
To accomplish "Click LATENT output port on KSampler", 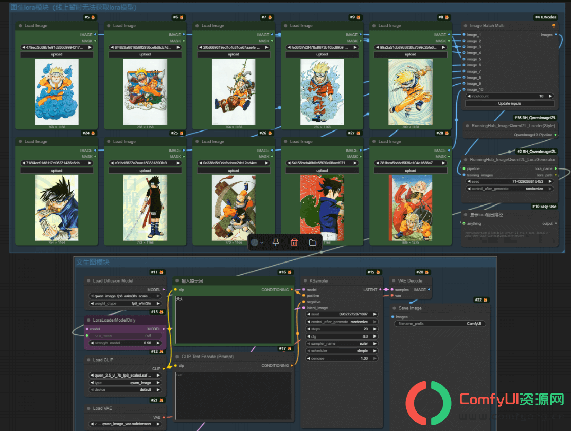I will [380, 290].
